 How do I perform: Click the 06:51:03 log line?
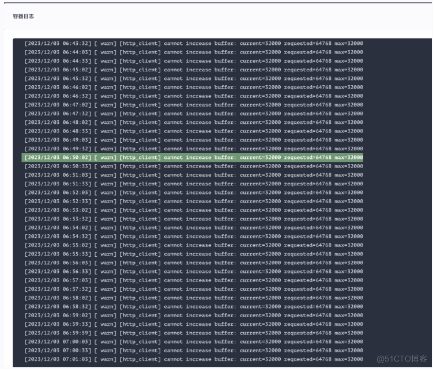coord(194,175)
